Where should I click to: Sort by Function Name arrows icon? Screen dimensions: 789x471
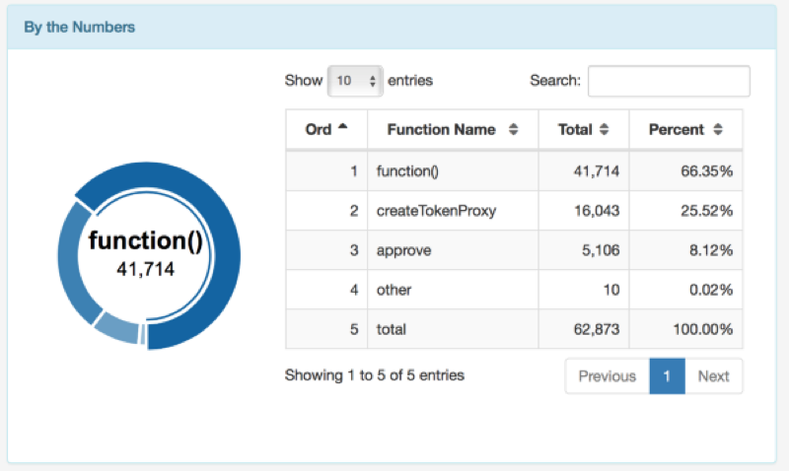[x=513, y=129]
